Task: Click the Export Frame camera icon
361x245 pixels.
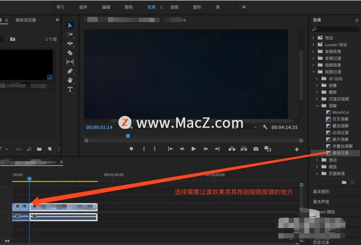Action: [x=256, y=149]
